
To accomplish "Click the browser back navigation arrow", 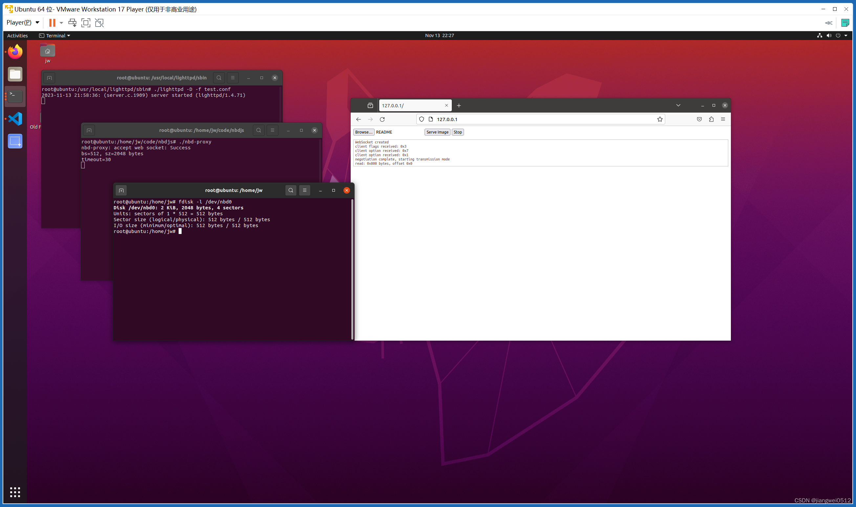I will point(358,119).
